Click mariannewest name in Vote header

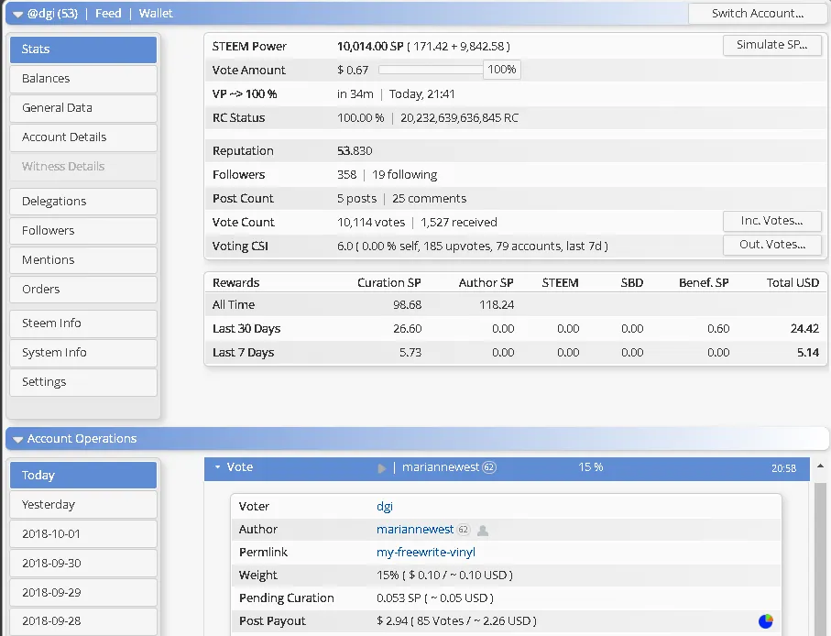point(441,467)
